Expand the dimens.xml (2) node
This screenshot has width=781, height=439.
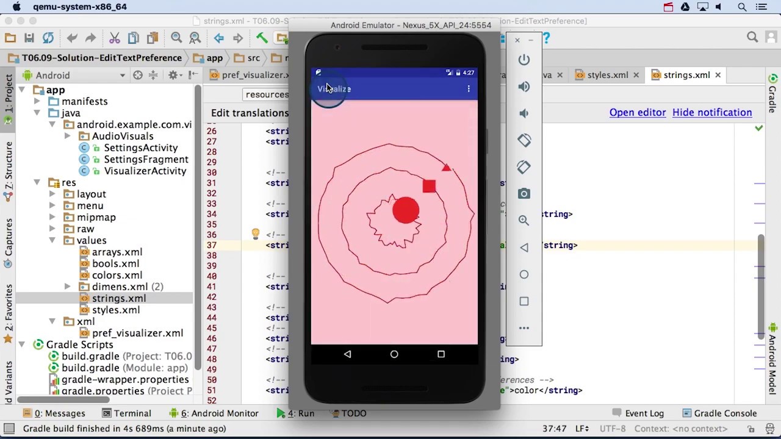(x=67, y=287)
